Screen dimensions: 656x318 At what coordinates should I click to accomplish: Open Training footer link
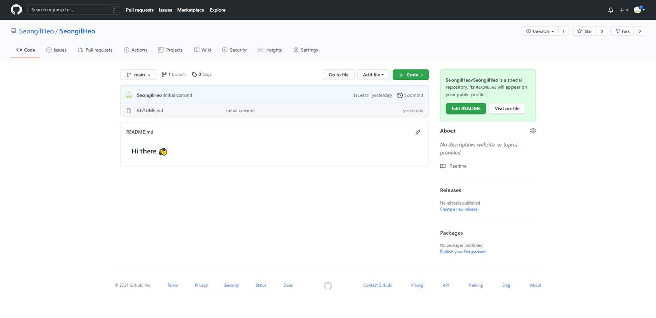pyautogui.click(x=476, y=285)
